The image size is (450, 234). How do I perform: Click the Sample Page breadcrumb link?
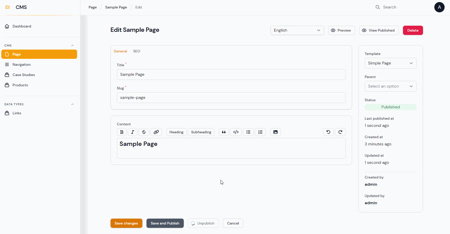[x=116, y=7]
